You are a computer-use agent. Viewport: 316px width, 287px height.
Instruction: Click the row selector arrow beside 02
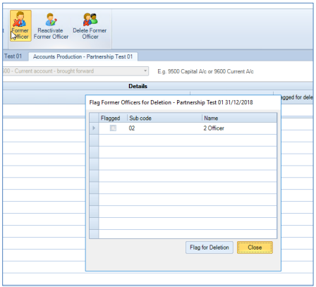94,128
